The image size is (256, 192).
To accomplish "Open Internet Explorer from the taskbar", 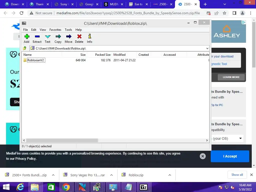I will point(20,187).
